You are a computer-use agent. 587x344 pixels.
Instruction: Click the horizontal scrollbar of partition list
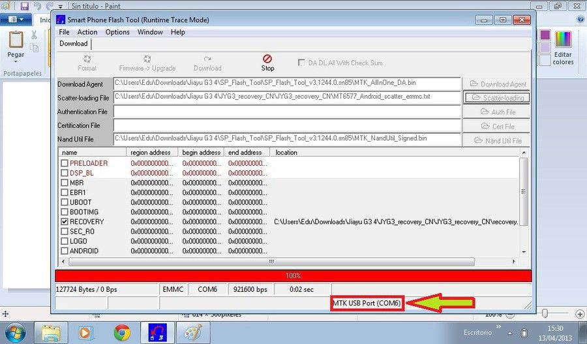[x=271, y=261]
